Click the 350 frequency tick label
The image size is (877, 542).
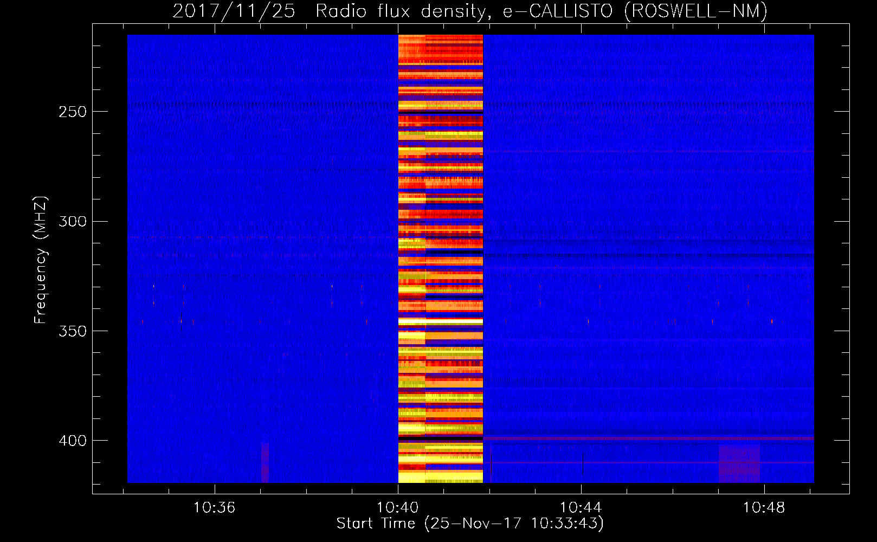(x=73, y=331)
